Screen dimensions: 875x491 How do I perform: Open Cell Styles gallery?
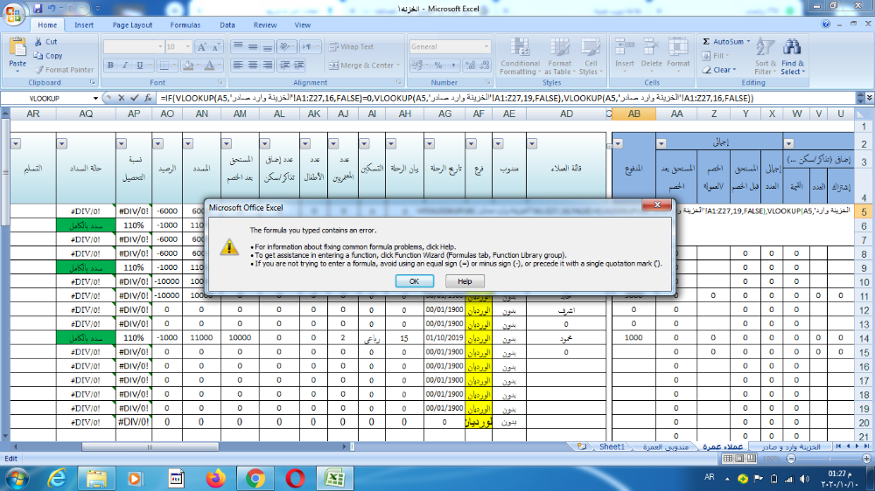(x=591, y=56)
